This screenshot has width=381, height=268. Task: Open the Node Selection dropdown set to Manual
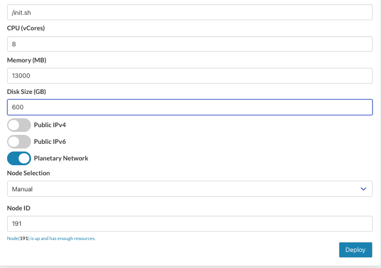tap(190, 189)
